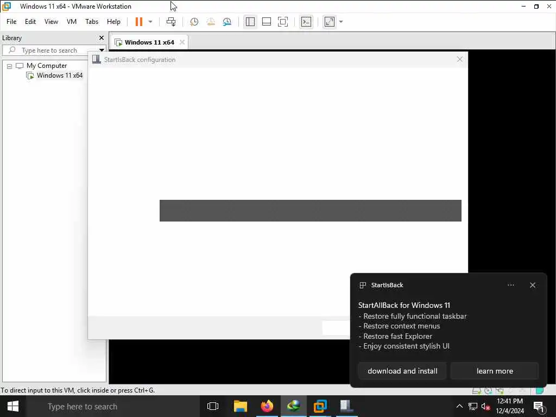Switch to the Windows 11 x64 tab
The width and height of the screenshot is (556, 417).
[x=149, y=42]
